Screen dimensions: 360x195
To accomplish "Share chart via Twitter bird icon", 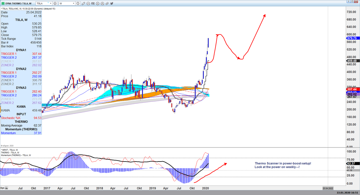I will click(x=112, y=4).
